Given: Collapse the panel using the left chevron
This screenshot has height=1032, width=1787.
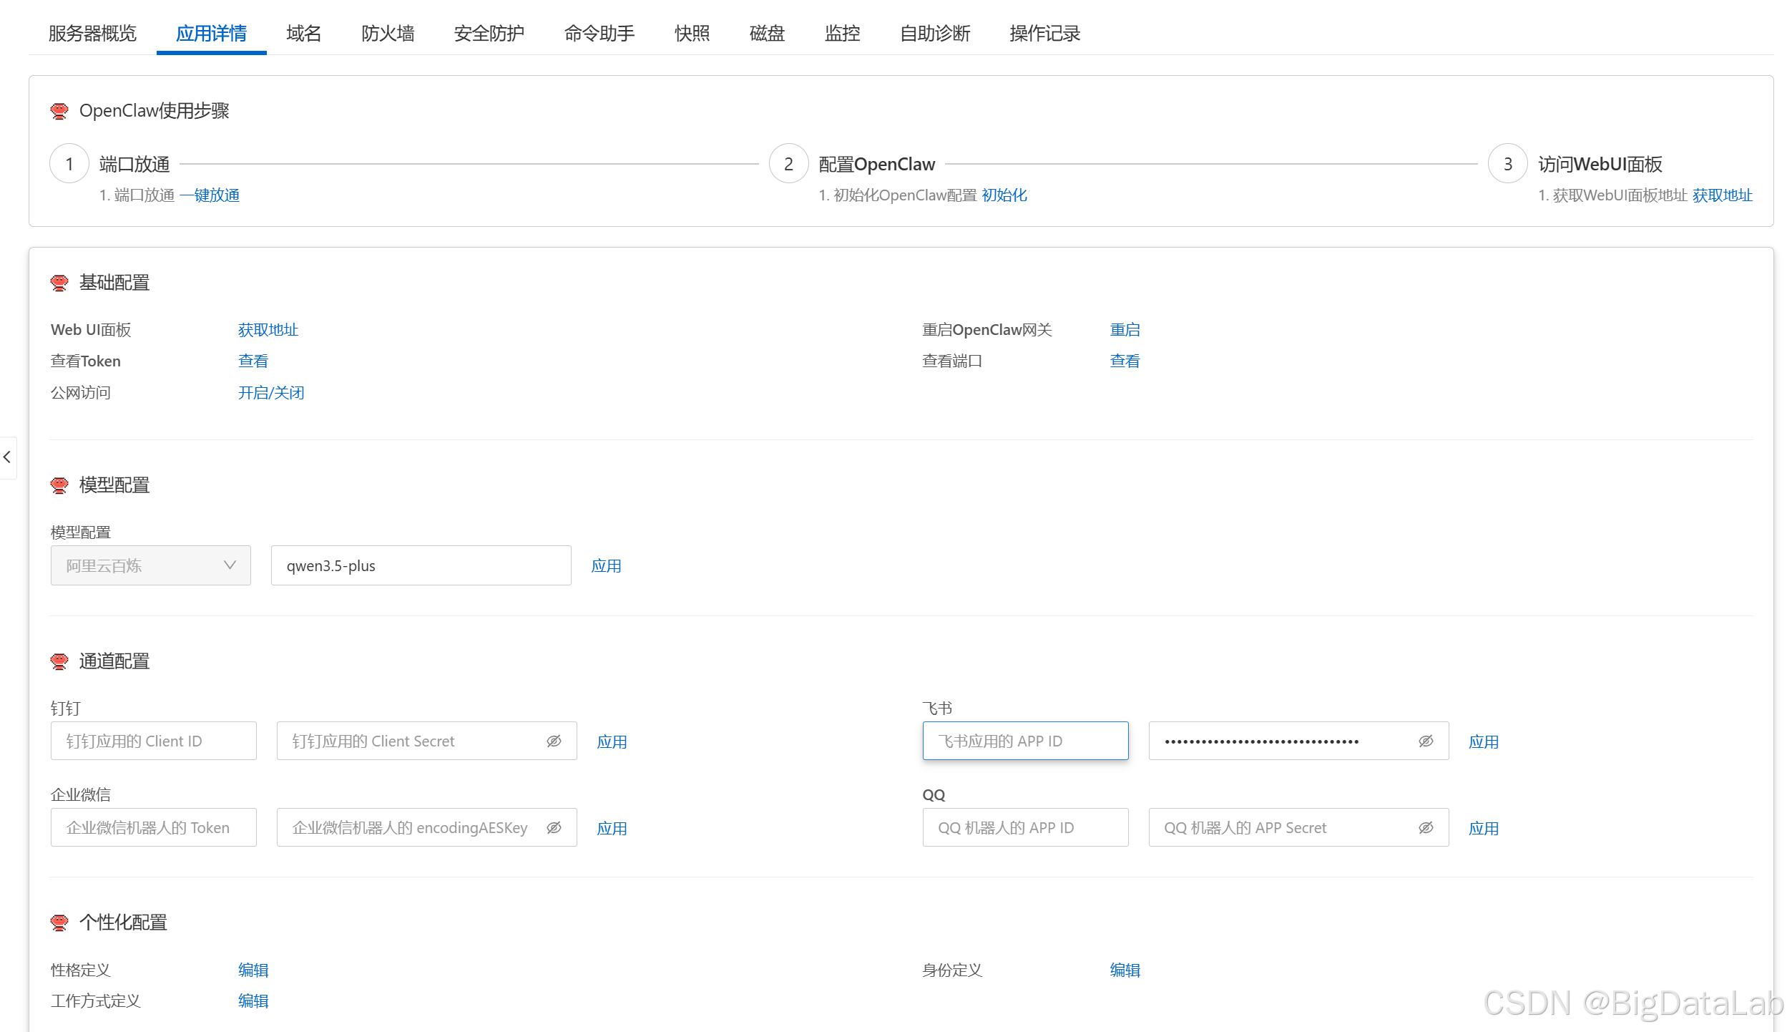Looking at the screenshot, I should (x=8, y=457).
